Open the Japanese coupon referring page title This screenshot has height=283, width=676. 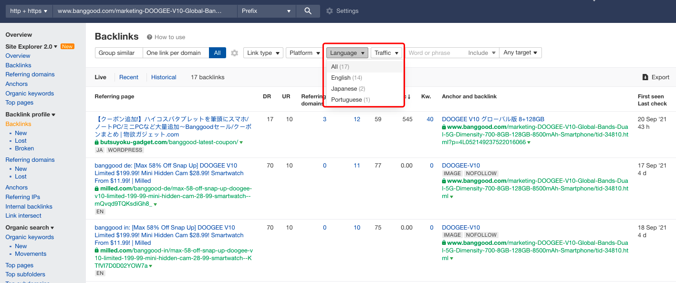click(172, 126)
